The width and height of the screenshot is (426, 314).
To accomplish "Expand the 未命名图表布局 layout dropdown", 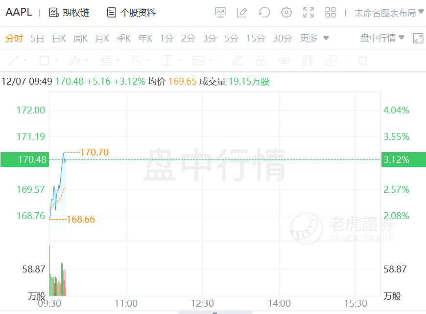I will point(389,13).
